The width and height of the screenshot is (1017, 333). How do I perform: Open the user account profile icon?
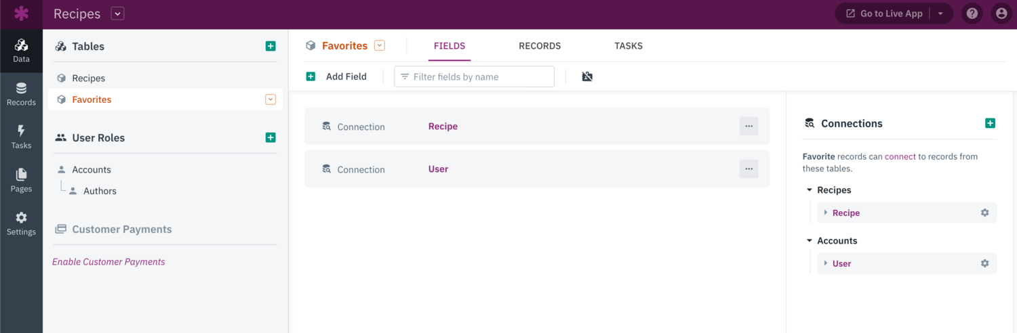1001,14
